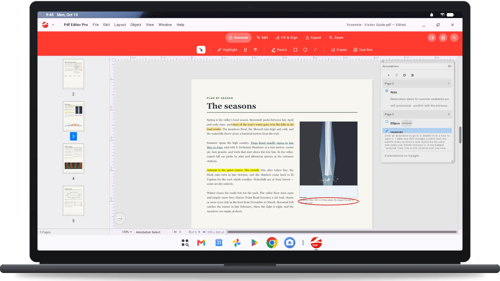Select the Eraser tool button

tap(339, 50)
